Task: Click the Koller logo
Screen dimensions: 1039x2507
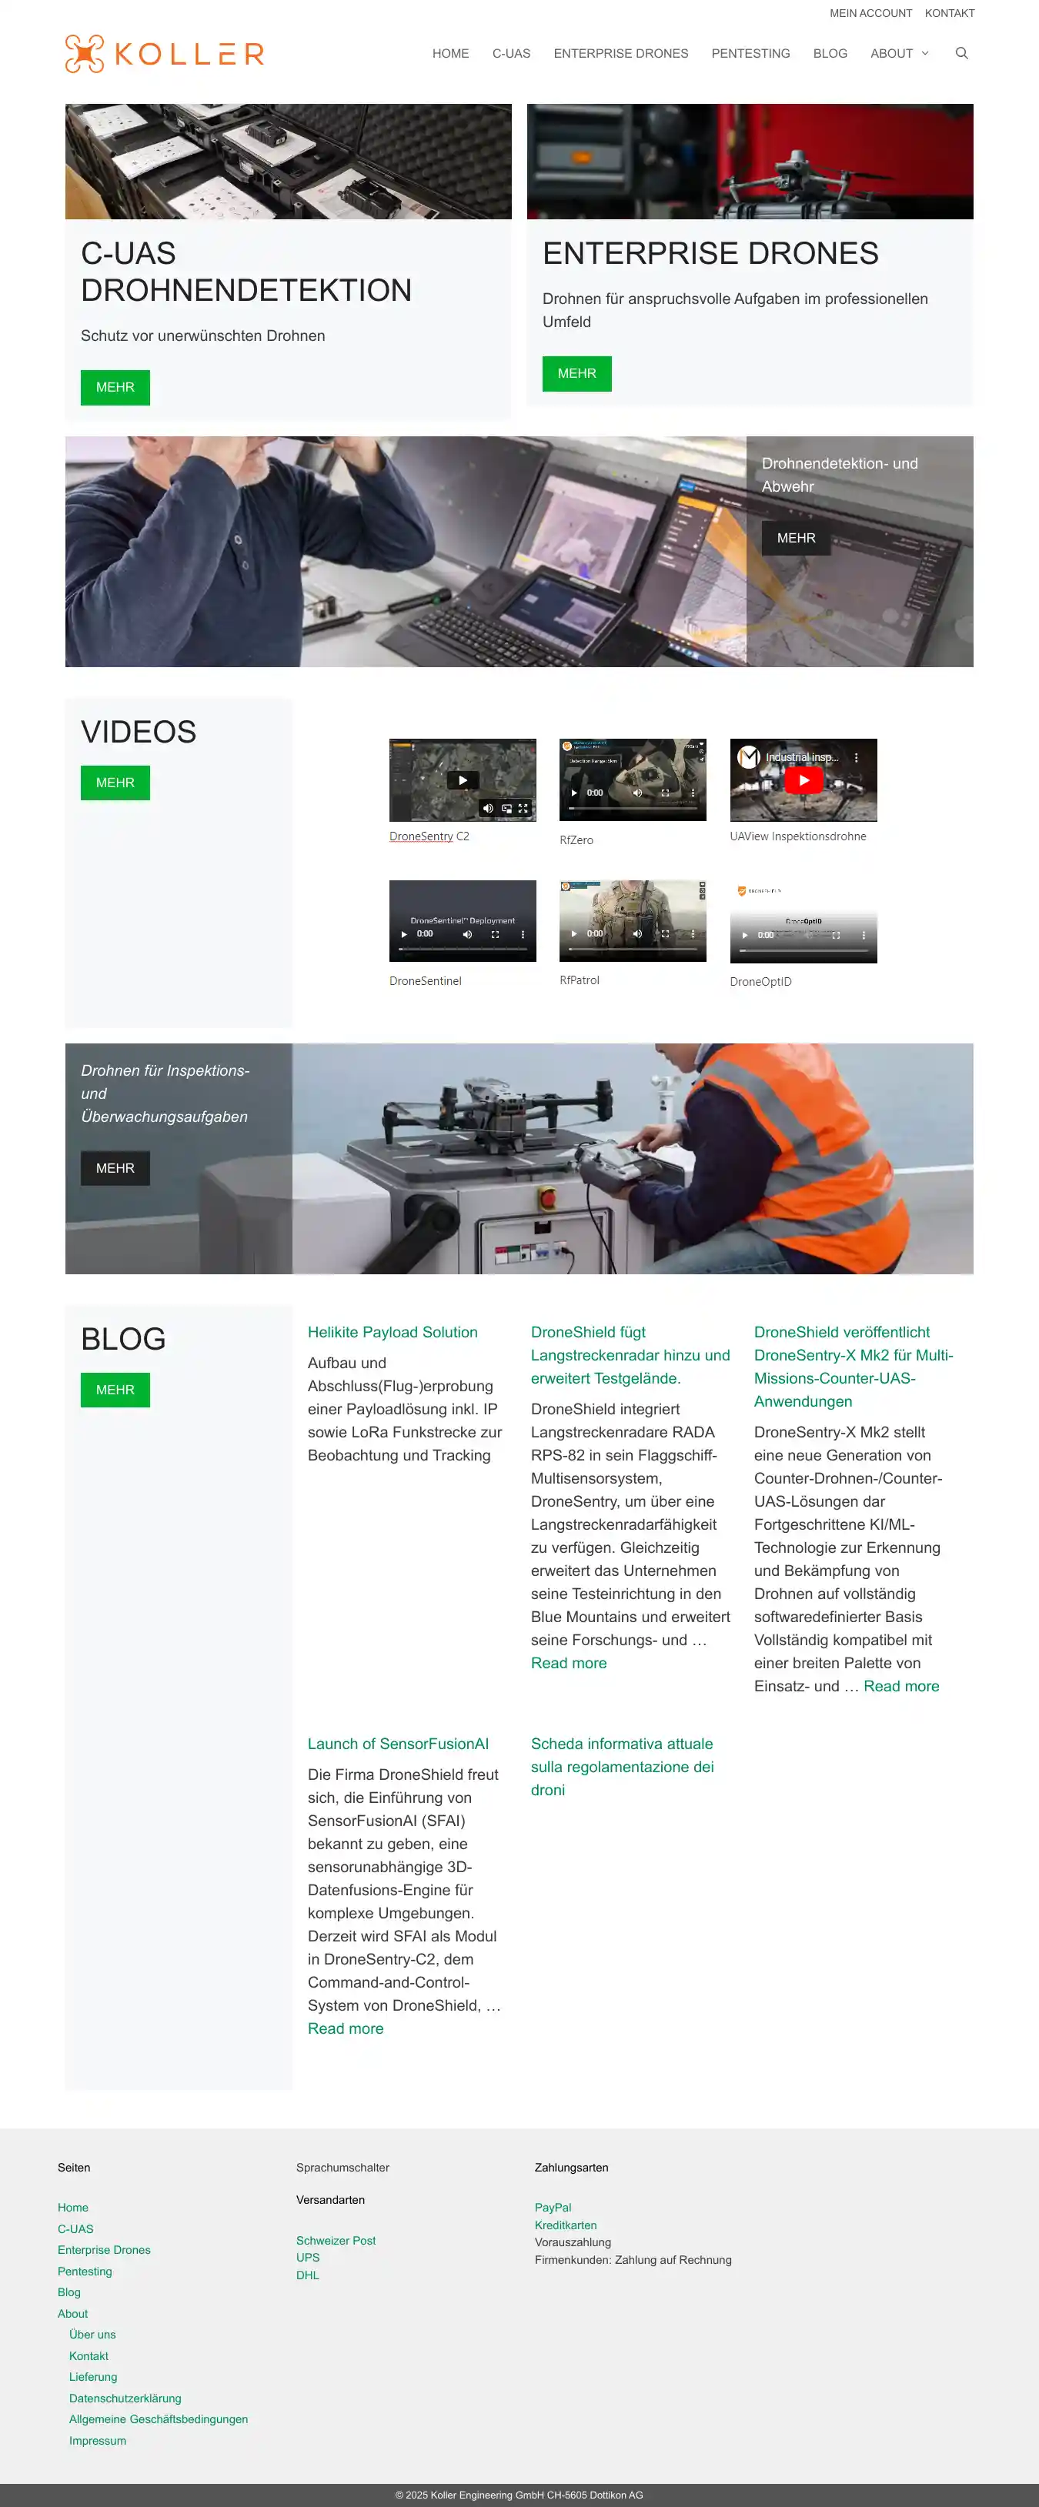Action: click(165, 54)
